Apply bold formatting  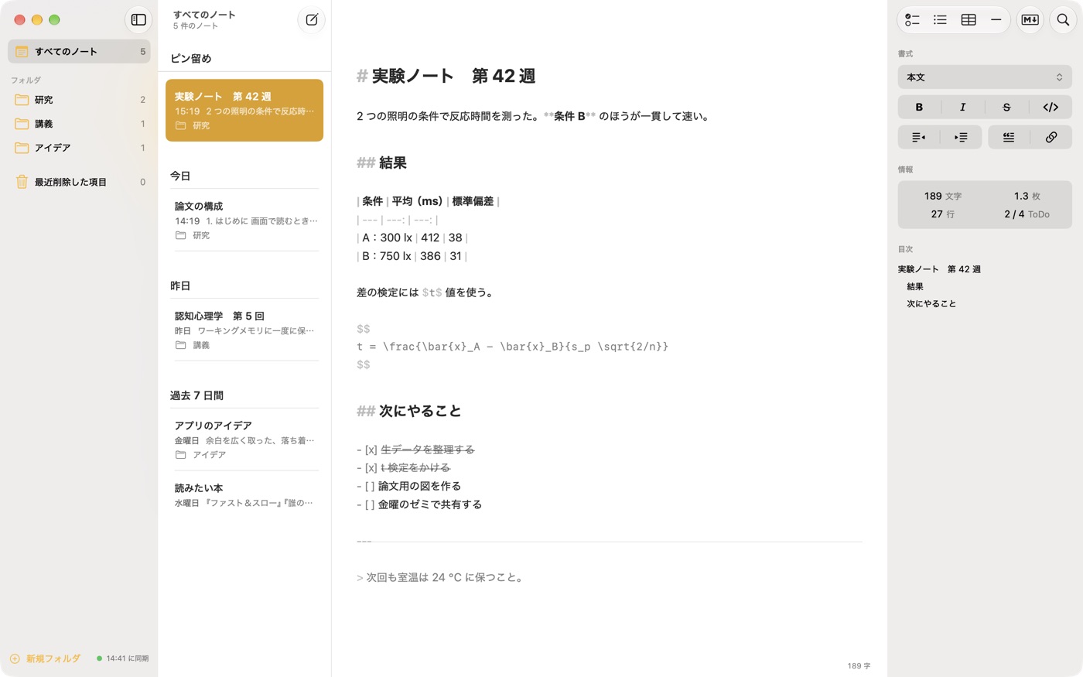(919, 108)
